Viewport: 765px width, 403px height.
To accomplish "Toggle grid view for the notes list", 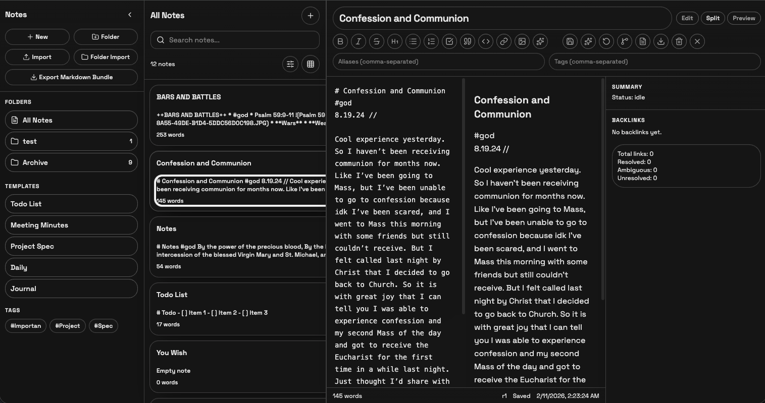I will (x=310, y=65).
